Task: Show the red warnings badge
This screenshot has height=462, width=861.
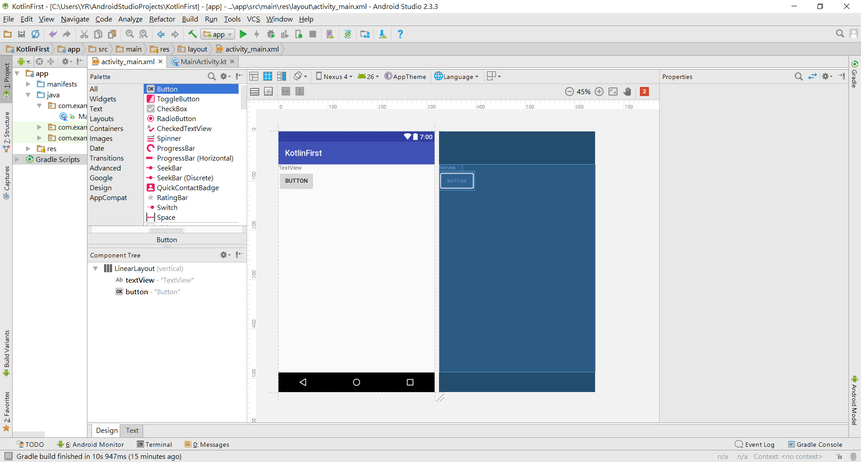Action: click(644, 92)
